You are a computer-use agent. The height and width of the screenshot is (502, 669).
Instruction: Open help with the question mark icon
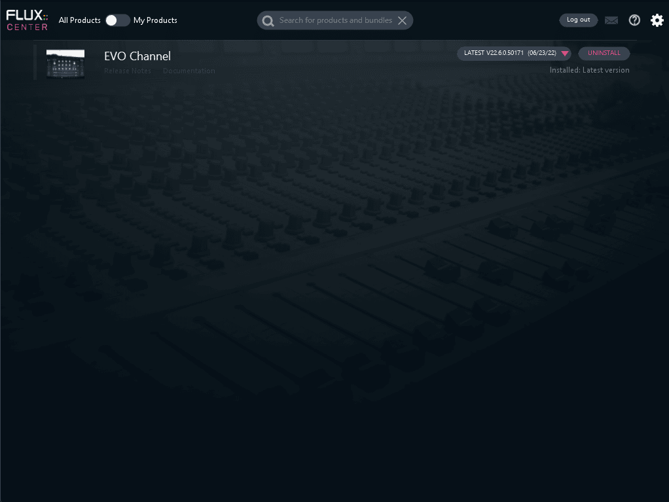[634, 20]
